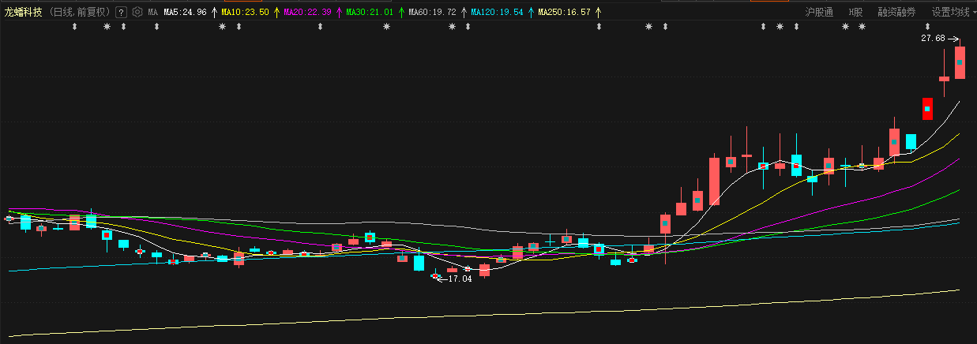Click the MA5:24.96 value
This screenshot has height=344, width=977.
[x=185, y=12]
